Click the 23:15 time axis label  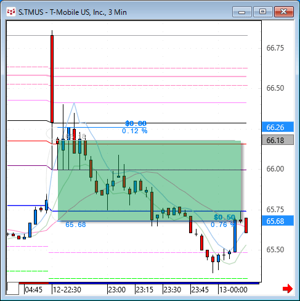tap(145, 290)
